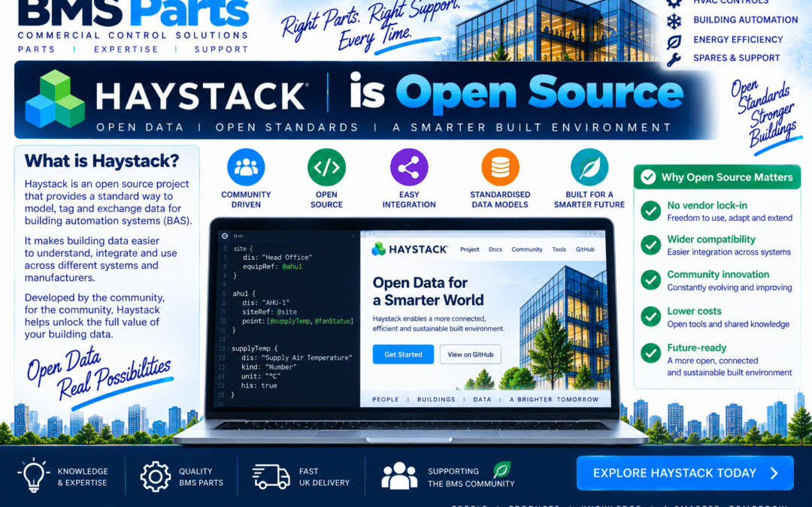Image resolution: width=812 pixels, height=507 pixels.
Task: Click the 'Future-ready' text
Action: coord(696,349)
